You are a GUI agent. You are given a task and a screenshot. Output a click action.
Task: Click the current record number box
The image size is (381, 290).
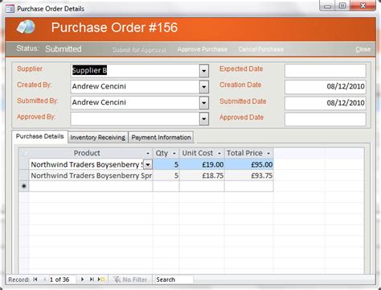click(62, 280)
